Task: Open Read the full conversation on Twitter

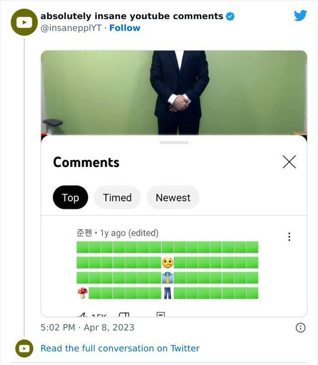Action: point(120,349)
